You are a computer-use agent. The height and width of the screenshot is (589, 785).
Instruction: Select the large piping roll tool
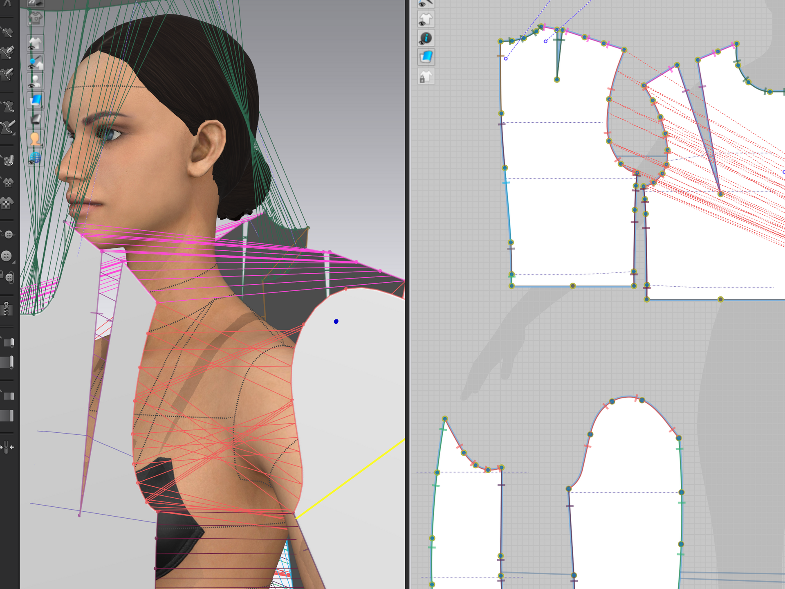(7, 362)
